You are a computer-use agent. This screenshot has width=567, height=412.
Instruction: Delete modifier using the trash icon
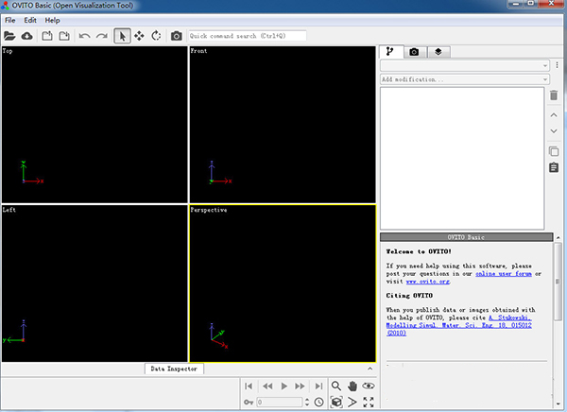click(554, 95)
